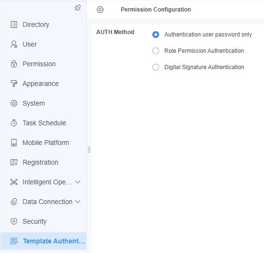The width and height of the screenshot is (264, 253).
Task: Click the gear icon beside Permission Configuration
Action: 100,10
